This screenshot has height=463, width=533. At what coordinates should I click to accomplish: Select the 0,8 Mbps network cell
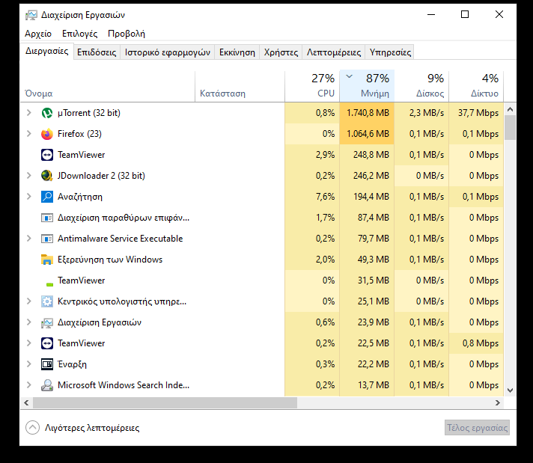476,343
